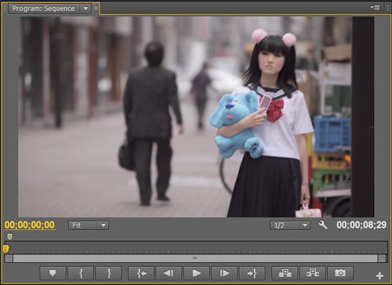Open settings wrench menu
Image resolution: width=392 pixels, height=285 pixels.
(x=323, y=225)
